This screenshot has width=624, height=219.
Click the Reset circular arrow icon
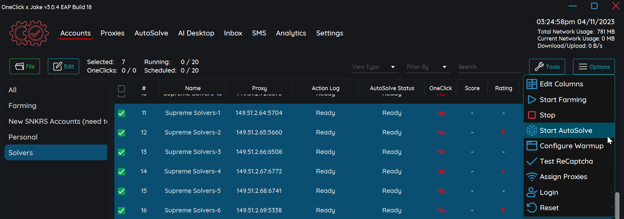(x=532, y=208)
